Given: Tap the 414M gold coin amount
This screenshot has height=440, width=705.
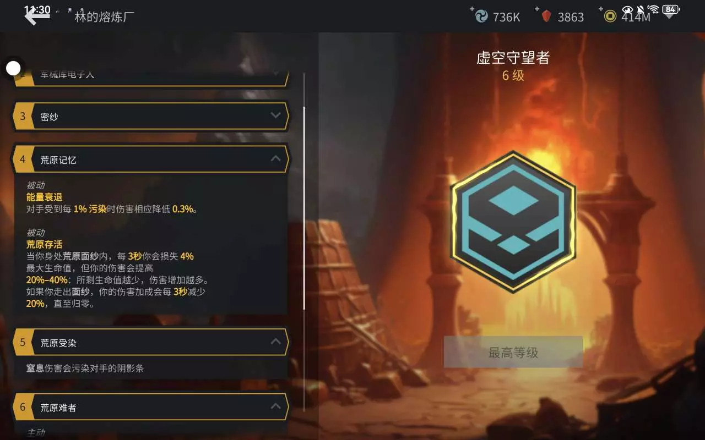Looking at the screenshot, I should 636,17.
